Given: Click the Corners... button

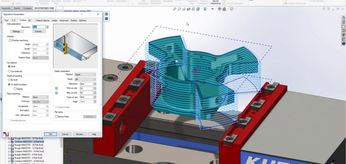Looking at the screenshot, I should [39, 32].
